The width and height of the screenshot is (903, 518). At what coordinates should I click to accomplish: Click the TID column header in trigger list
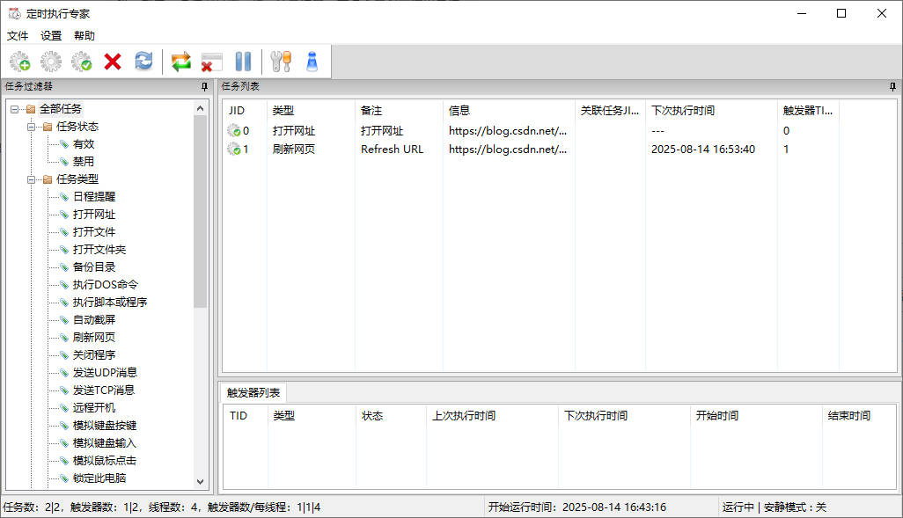point(246,416)
